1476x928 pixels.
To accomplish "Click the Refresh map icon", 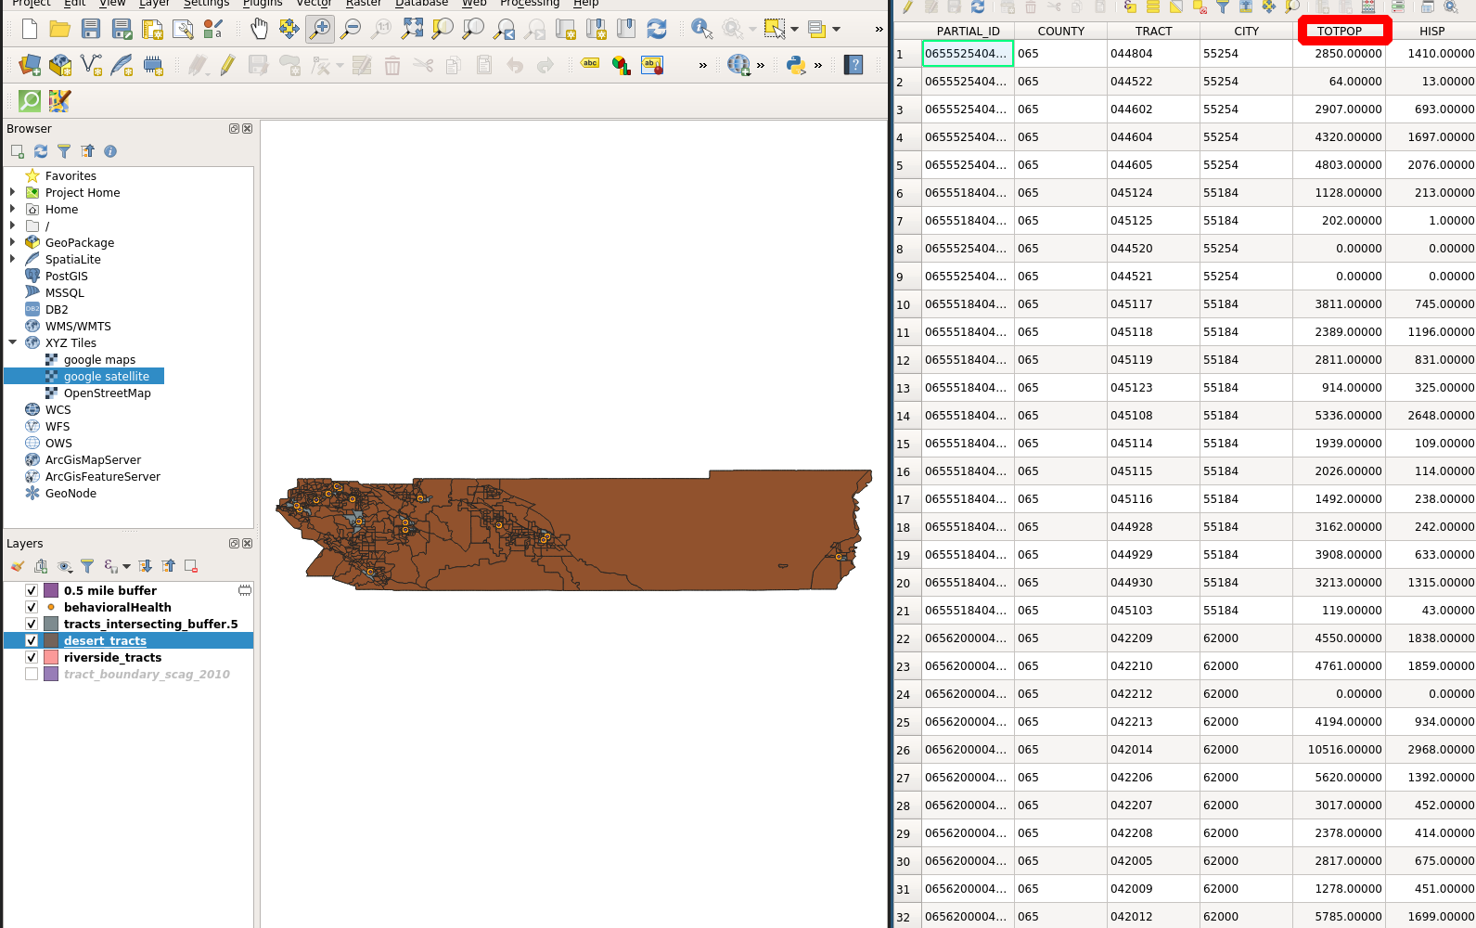I will click(x=657, y=29).
